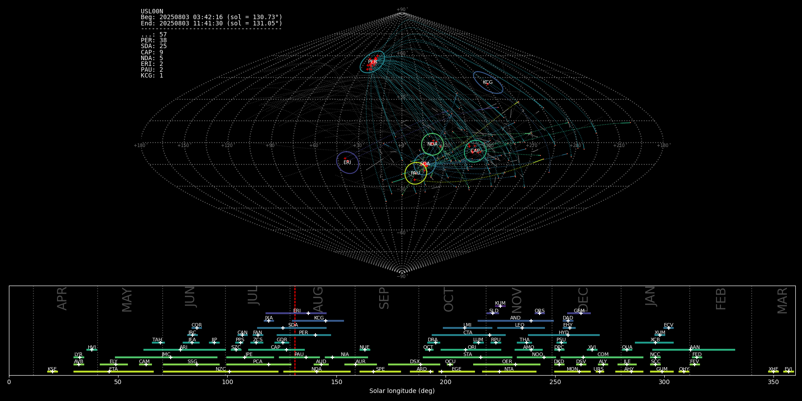This screenshot has height=401, width=802.
Task: Click the '...: 57' sporadic count line
Action: 154,35
